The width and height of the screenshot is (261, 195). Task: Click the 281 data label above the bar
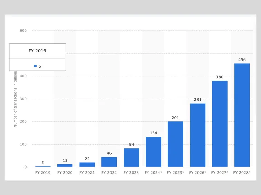coord(197,100)
